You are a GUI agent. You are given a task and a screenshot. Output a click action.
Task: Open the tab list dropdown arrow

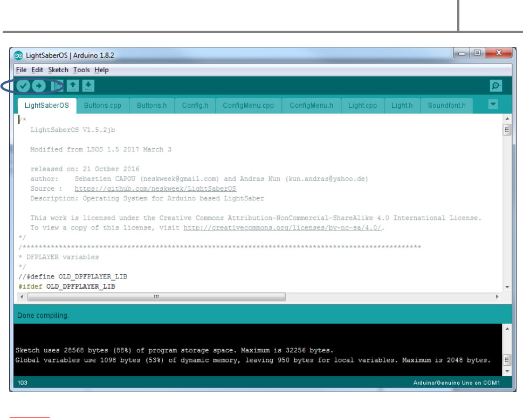(493, 104)
